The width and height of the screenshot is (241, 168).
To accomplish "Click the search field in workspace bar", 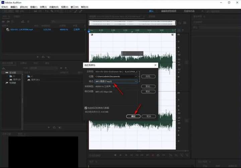I will pyautogui.click(x=222, y=11).
